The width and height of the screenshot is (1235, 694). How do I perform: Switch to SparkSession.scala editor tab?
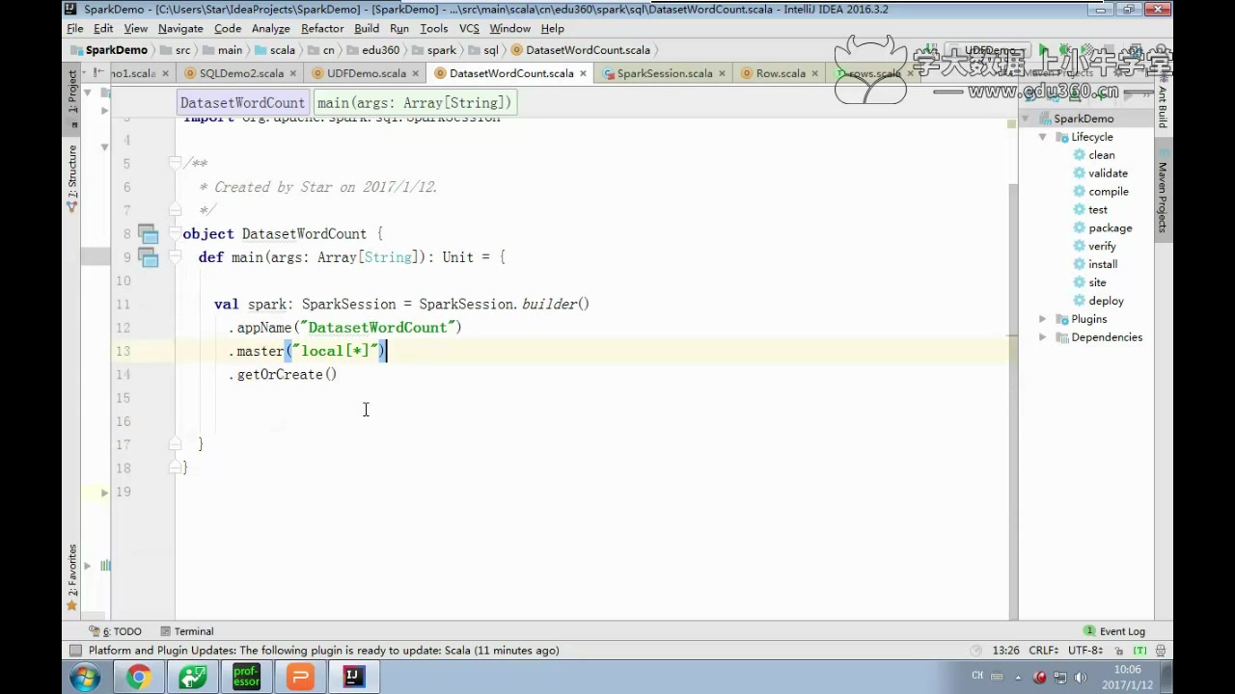(x=664, y=73)
